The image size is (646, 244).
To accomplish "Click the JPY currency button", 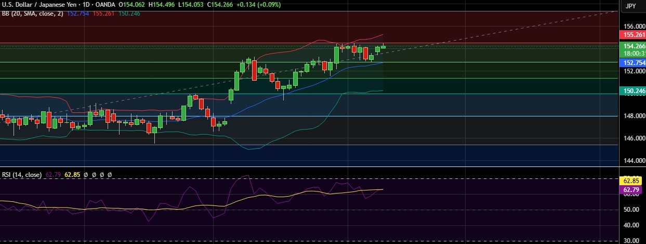I will pyautogui.click(x=631, y=6).
